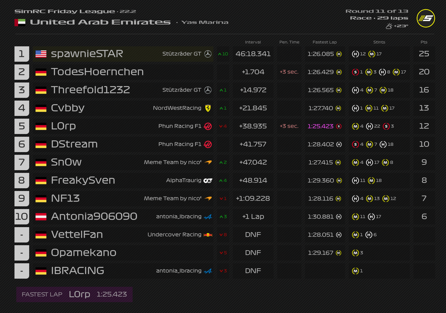Click the green up 10 position change for spawnieSTAR

223,54
